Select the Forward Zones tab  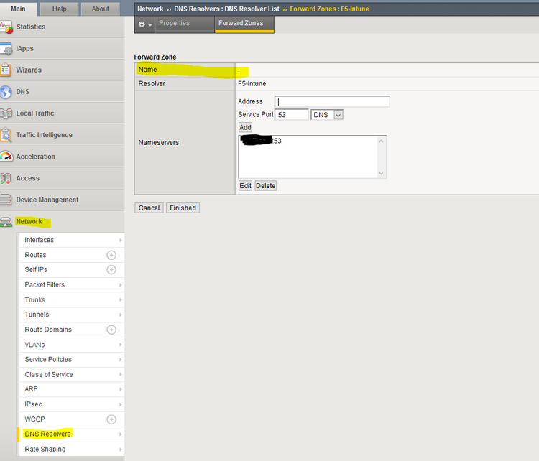coord(244,23)
